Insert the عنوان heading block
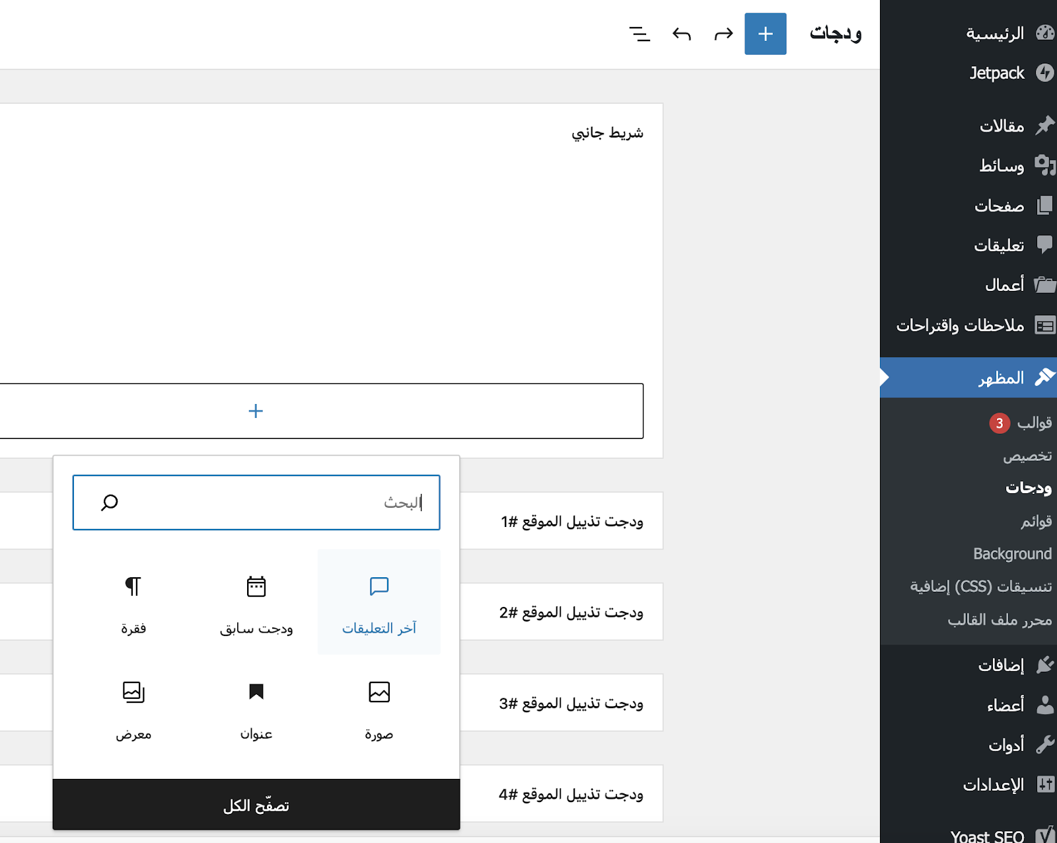 click(256, 707)
